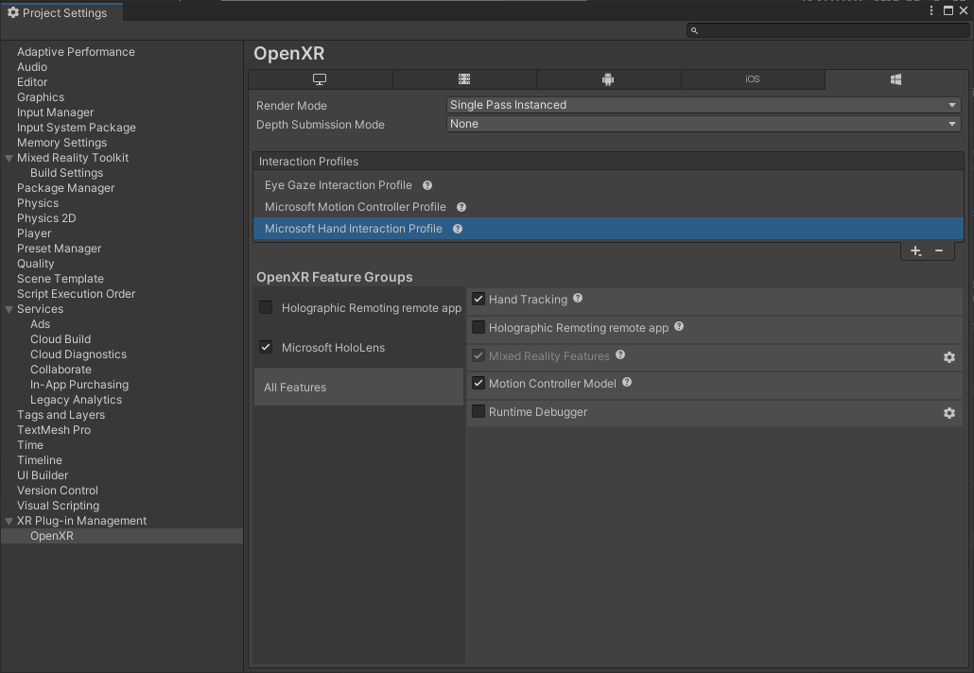
Task: Open the standalone desktop platform tab
Action: (x=320, y=79)
